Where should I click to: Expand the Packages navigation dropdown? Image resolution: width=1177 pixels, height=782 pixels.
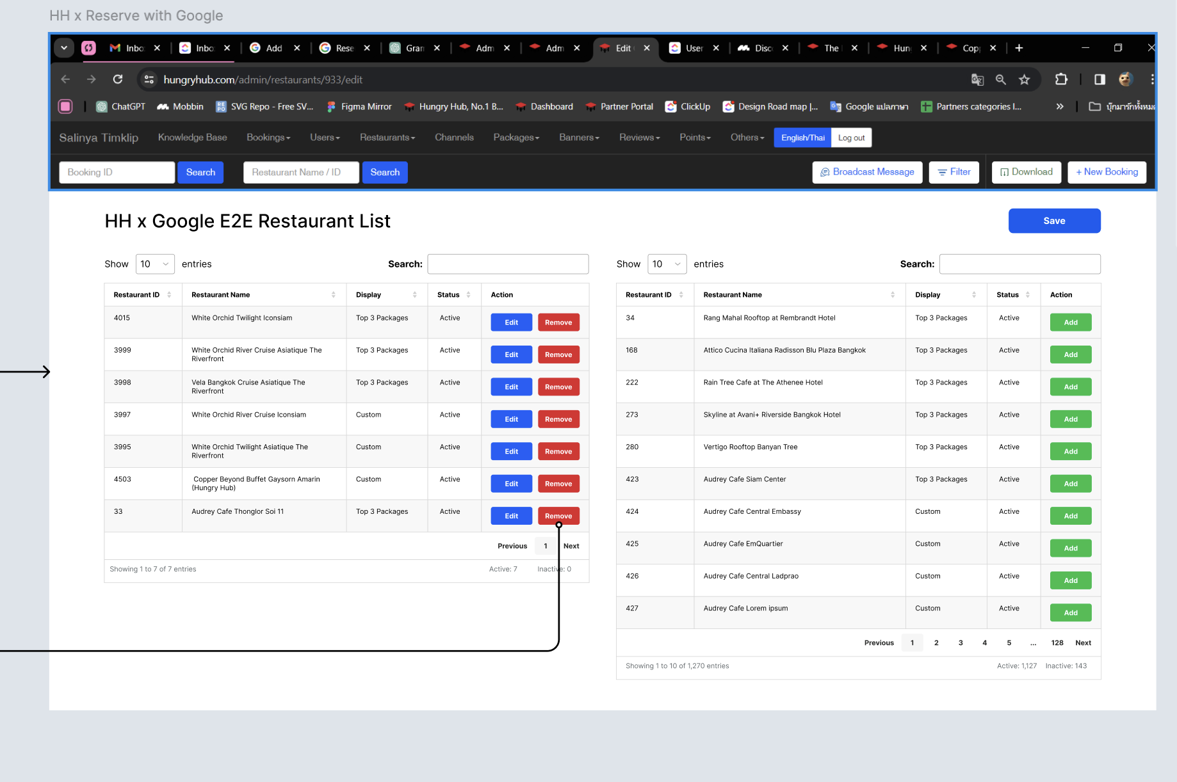516,138
